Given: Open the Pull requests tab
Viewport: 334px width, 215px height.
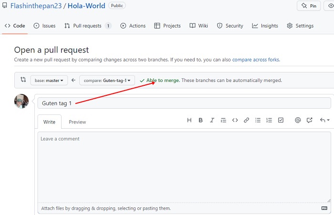Looking at the screenshot, I should (87, 26).
